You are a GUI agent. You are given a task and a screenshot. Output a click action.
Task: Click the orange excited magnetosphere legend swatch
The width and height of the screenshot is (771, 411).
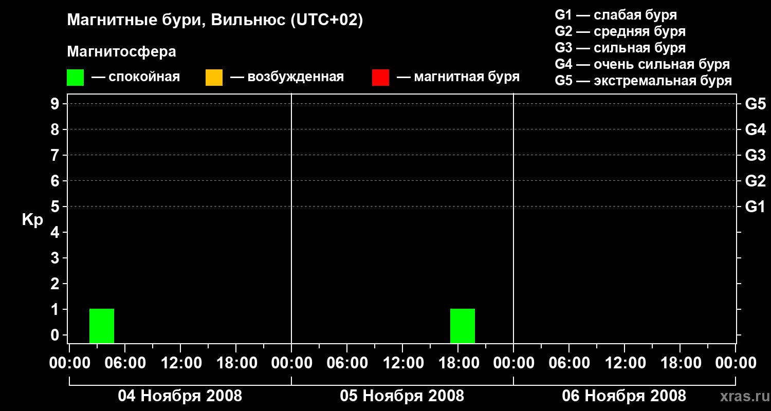point(214,78)
